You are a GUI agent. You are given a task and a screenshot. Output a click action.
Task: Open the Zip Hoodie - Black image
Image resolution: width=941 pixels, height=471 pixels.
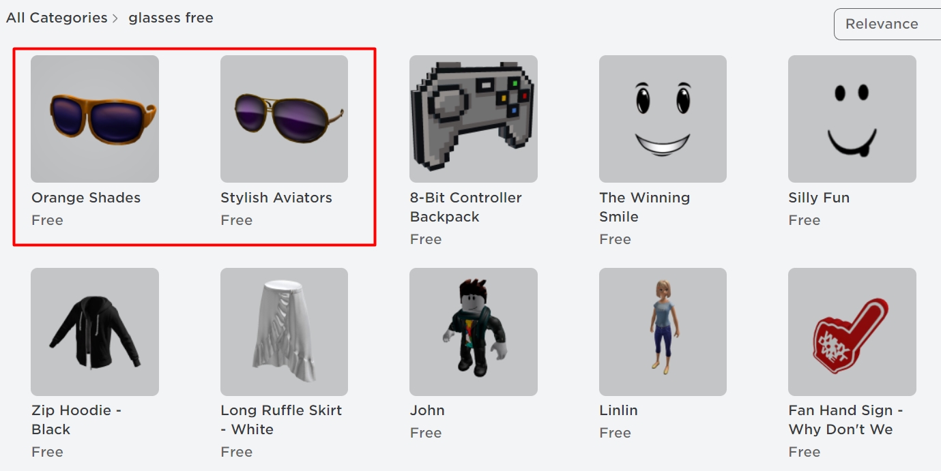(95, 332)
